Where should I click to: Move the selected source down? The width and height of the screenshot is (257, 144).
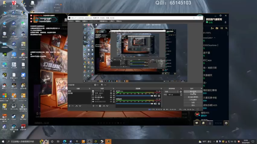click(x=107, y=106)
